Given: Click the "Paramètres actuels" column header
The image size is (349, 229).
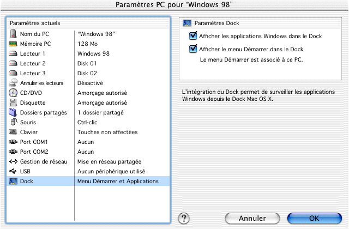Looking at the screenshot, I should click(35, 23).
